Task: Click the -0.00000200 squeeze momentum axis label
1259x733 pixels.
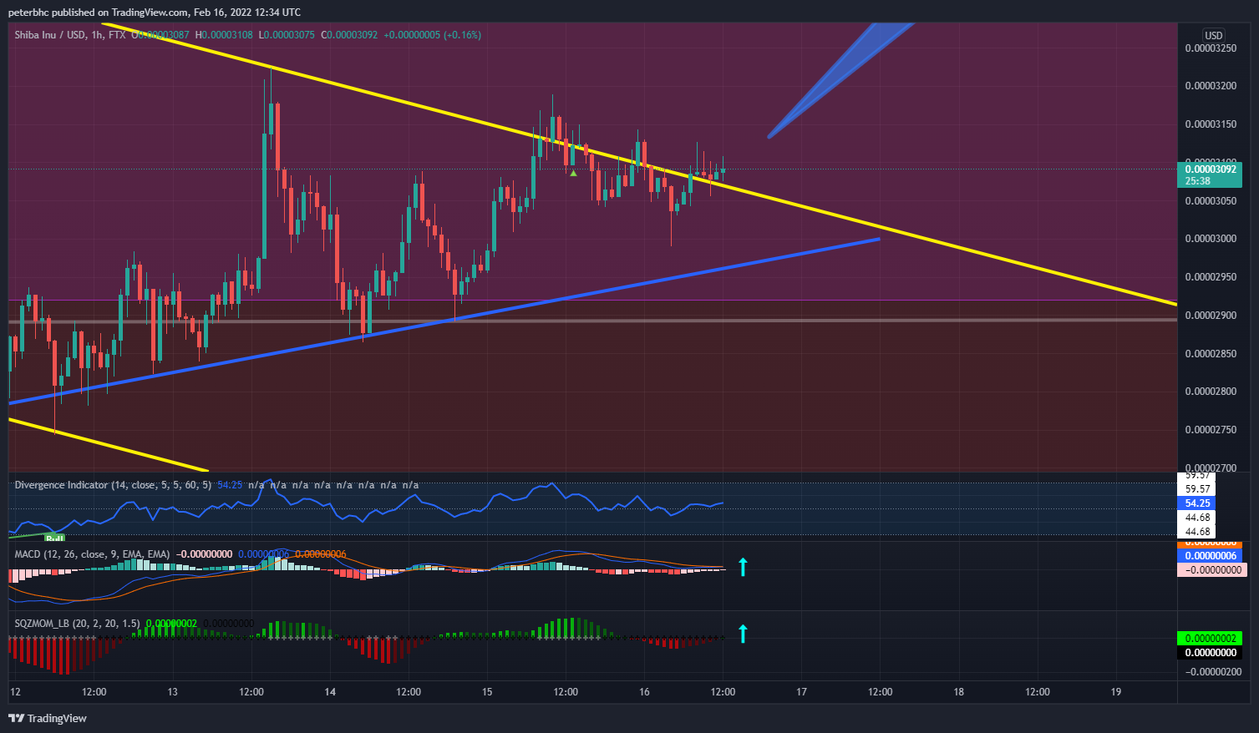Action: coord(1213,672)
